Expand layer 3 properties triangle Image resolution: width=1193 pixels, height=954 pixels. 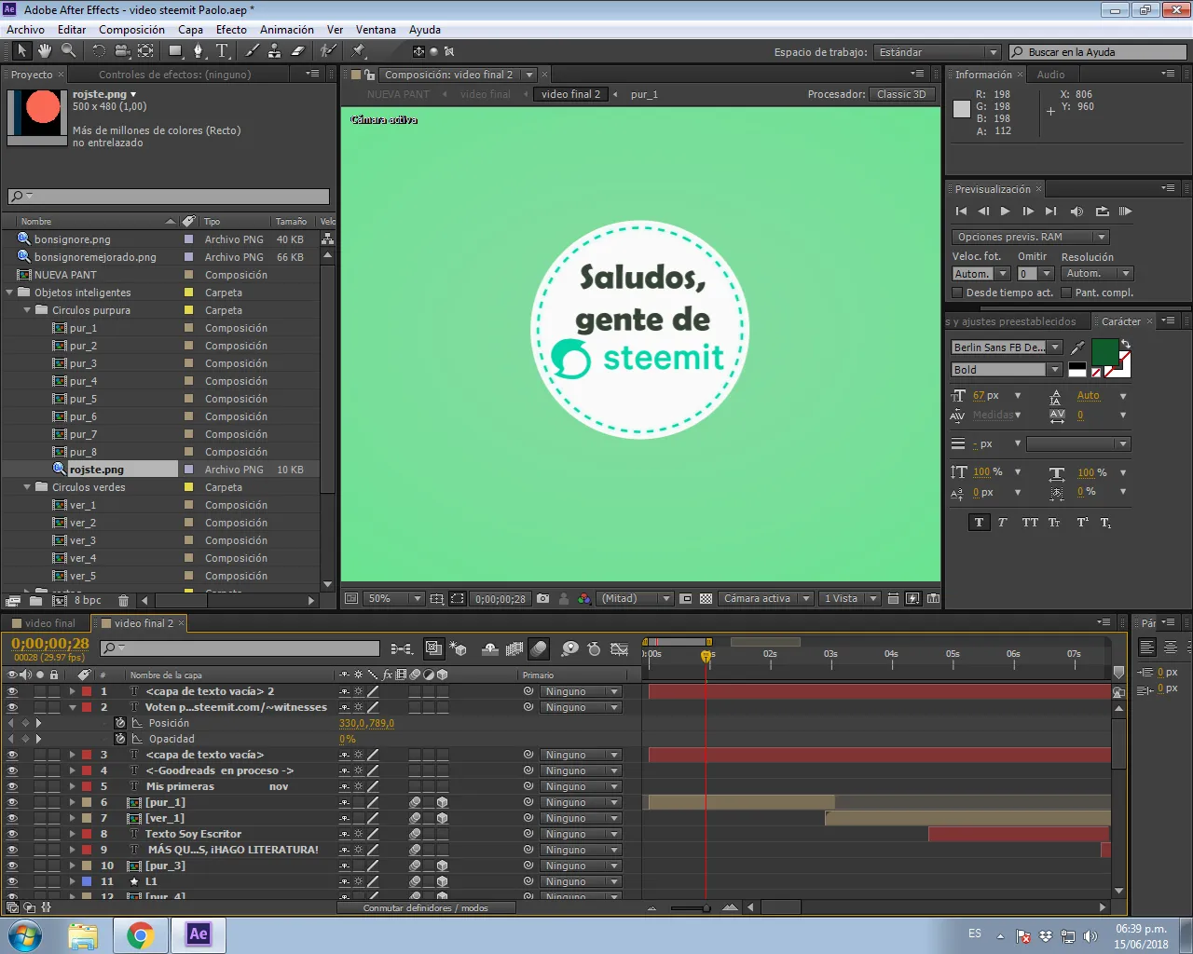pyautogui.click(x=72, y=755)
